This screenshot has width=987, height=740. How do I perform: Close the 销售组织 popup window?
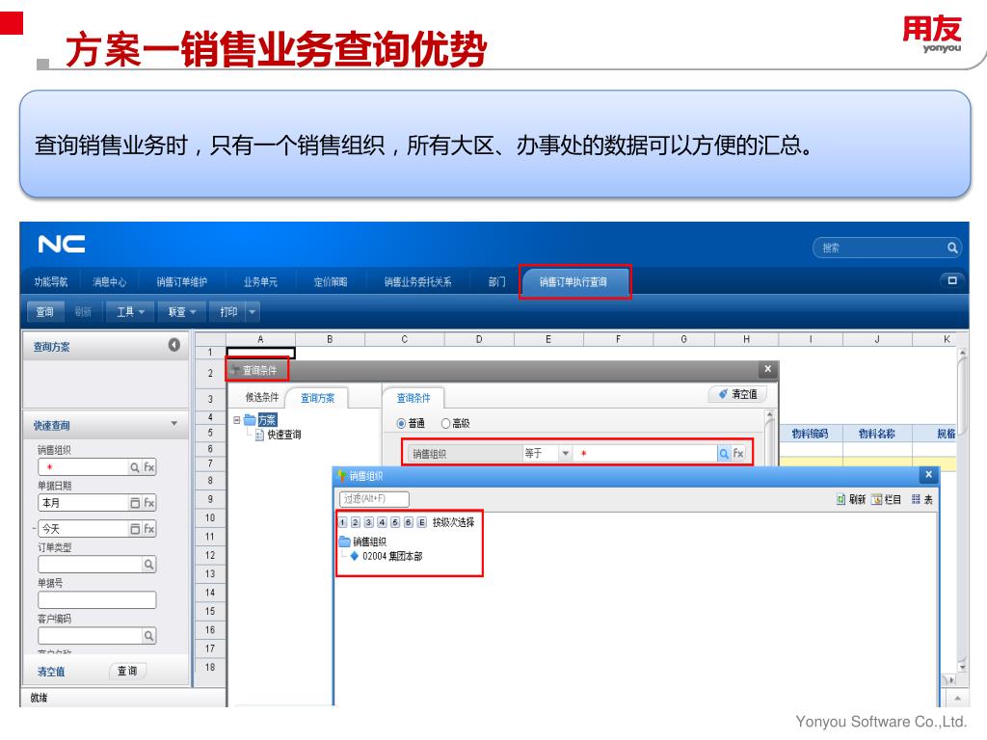(928, 474)
